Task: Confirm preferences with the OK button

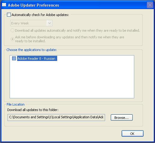Action: [x=132, y=134]
